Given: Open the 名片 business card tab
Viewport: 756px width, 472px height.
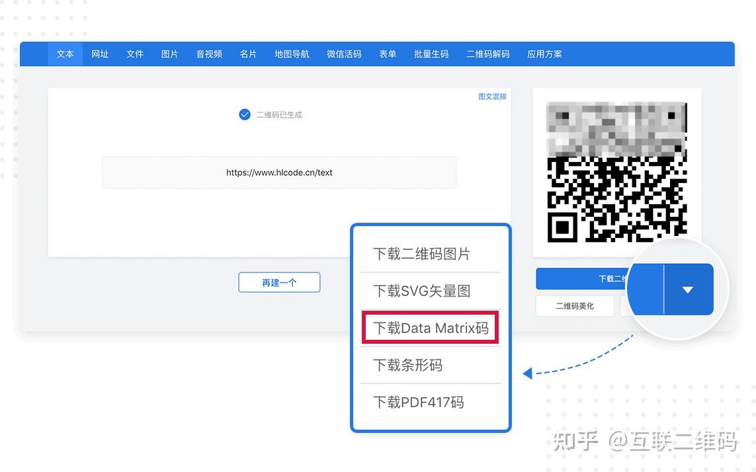Looking at the screenshot, I should pyautogui.click(x=248, y=54).
